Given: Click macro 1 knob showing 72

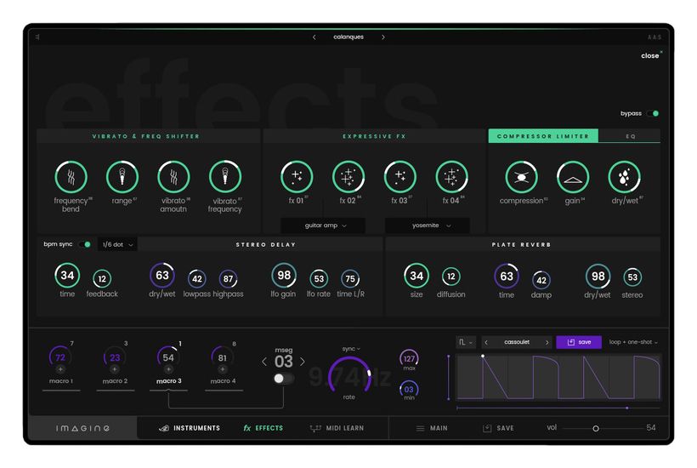Looking at the screenshot, I should [x=60, y=357].
